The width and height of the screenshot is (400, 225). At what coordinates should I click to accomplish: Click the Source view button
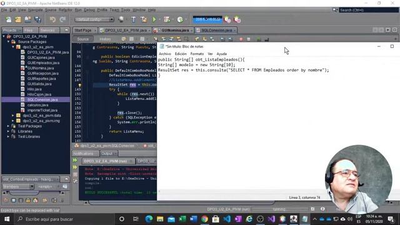point(83,39)
